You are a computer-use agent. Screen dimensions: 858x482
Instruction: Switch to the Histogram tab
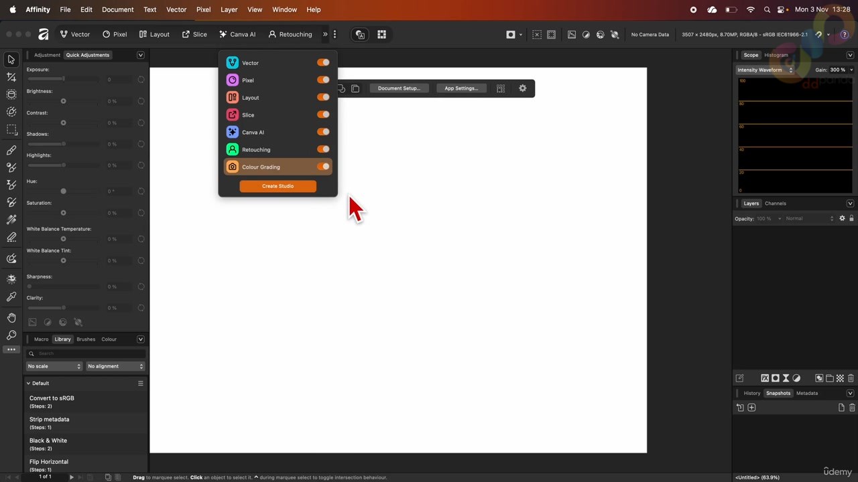coord(776,55)
